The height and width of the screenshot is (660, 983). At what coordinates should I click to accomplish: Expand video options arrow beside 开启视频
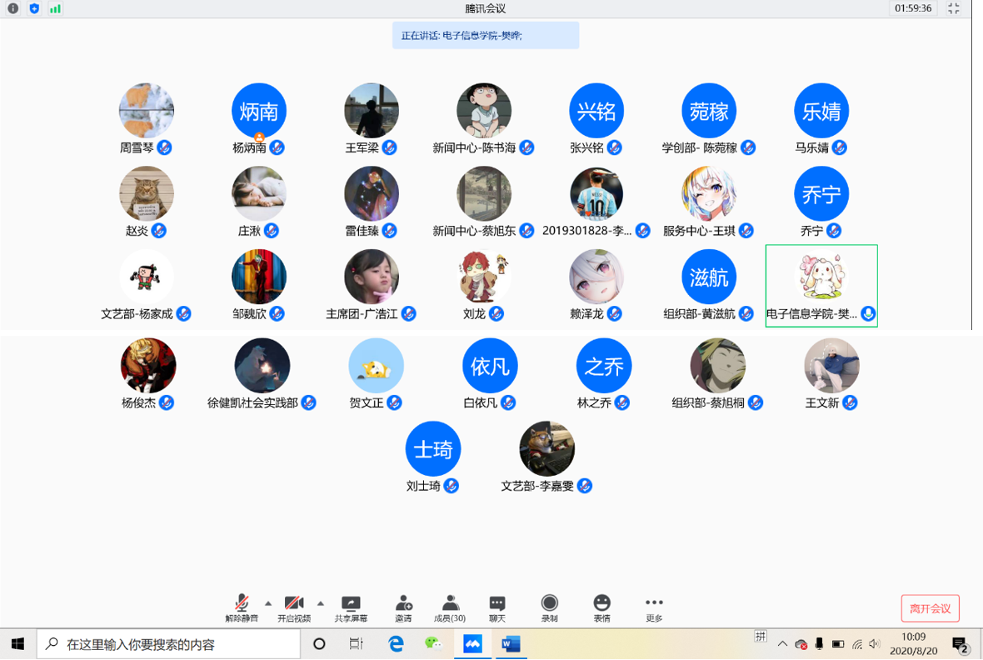[x=321, y=603]
